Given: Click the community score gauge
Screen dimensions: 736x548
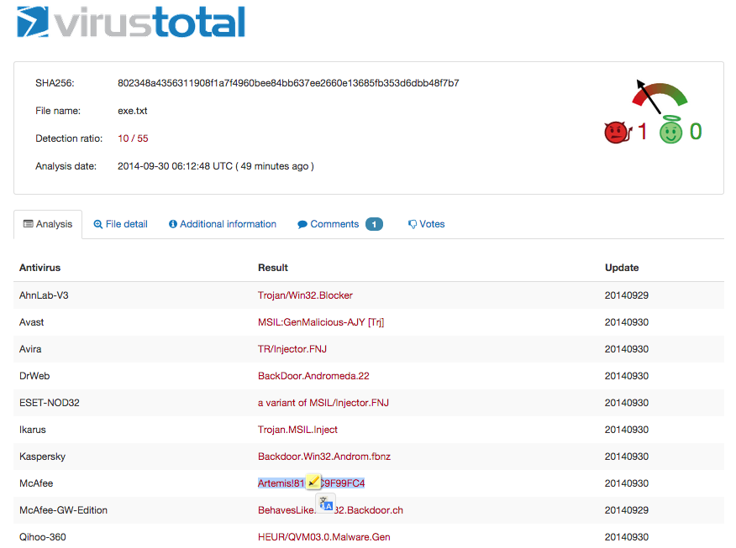Looking at the screenshot, I should 659,97.
